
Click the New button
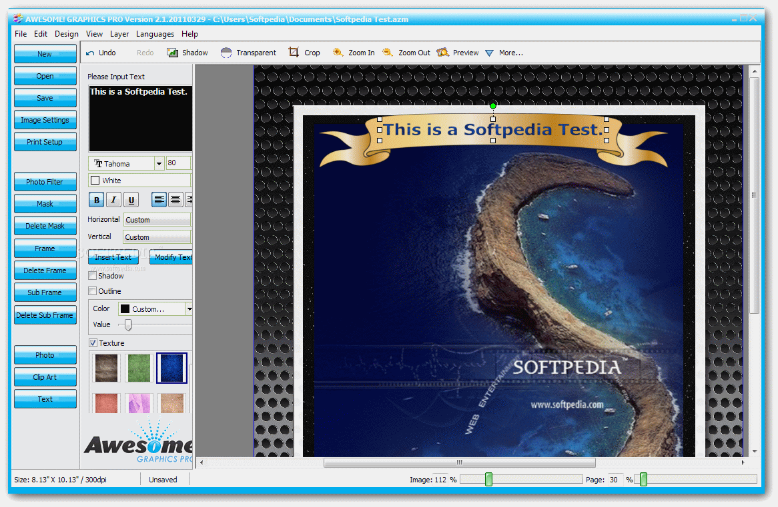45,54
